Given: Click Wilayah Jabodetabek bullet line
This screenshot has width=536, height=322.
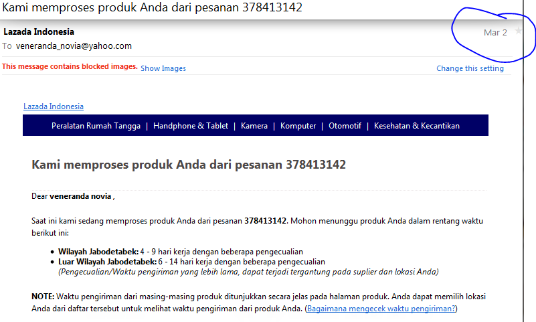Looking at the screenshot, I should pos(181,252).
